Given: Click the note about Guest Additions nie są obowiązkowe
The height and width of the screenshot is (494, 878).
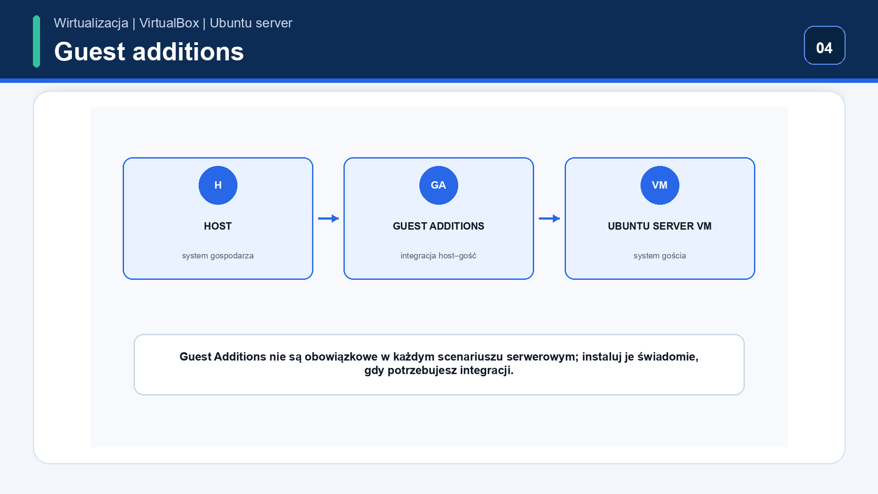Looking at the screenshot, I should pos(439,364).
